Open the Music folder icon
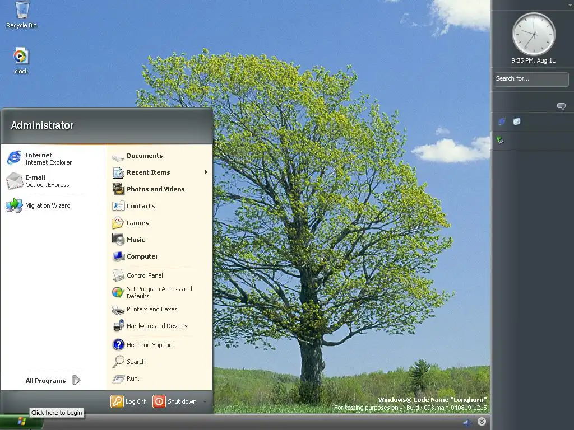 [x=118, y=240]
